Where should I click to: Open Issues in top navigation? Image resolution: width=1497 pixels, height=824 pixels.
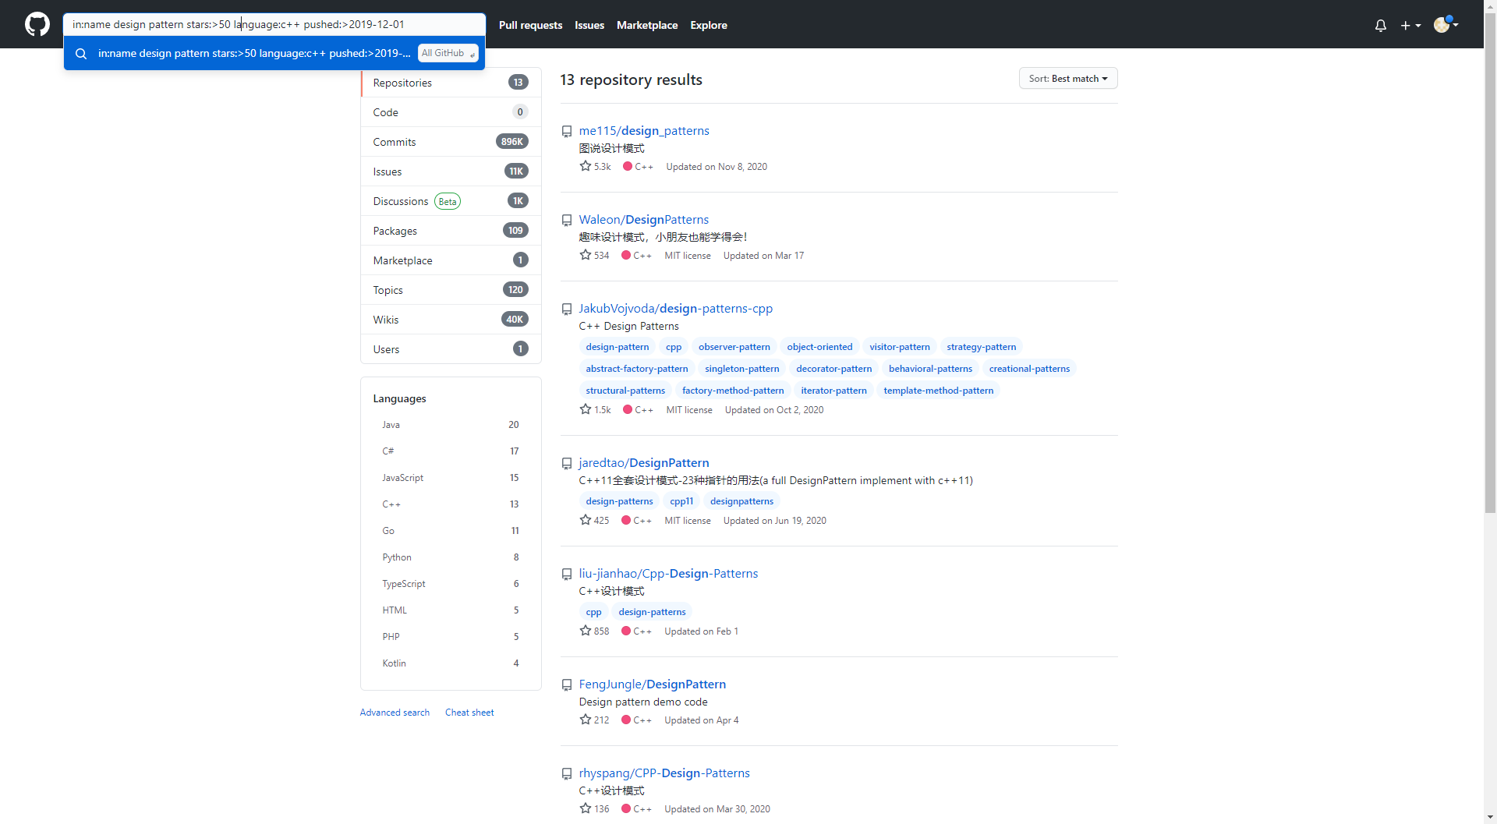[x=589, y=25]
